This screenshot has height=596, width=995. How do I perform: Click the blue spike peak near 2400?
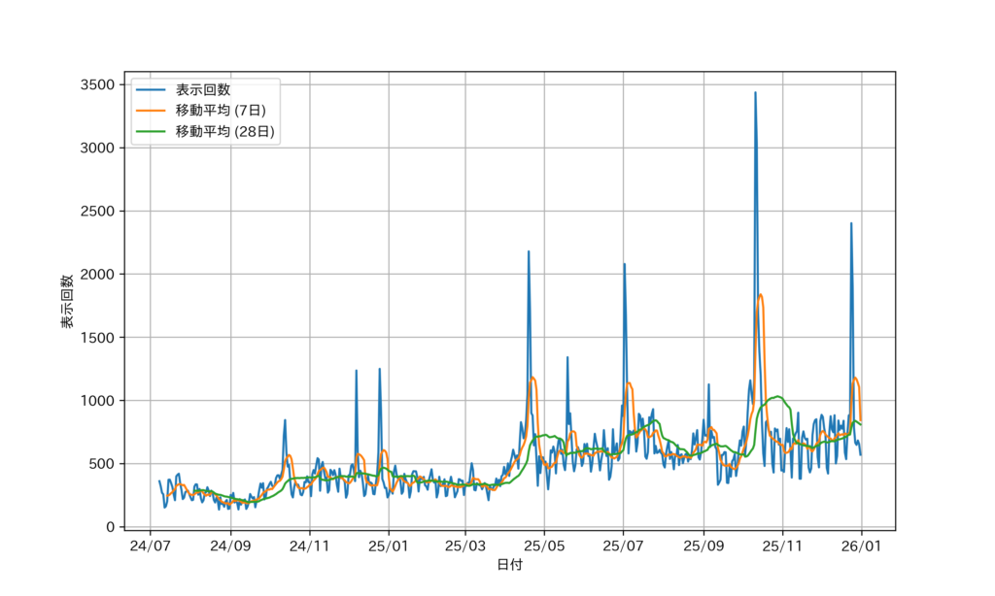851,223
